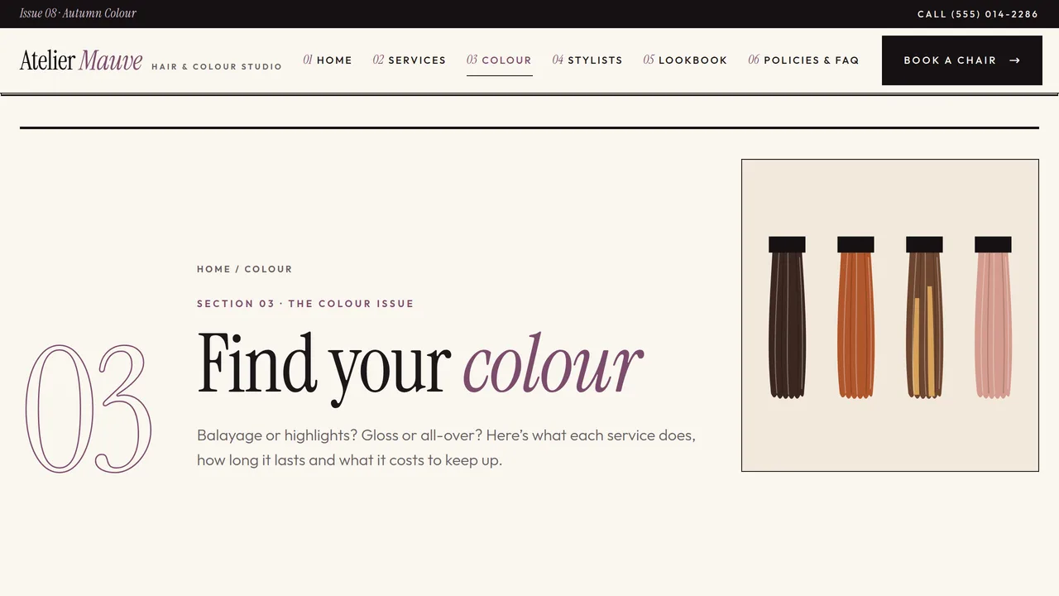The height and width of the screenshot is (596, 1059).
Task: Open the Stylists page
Action: (x=587, y=60)
